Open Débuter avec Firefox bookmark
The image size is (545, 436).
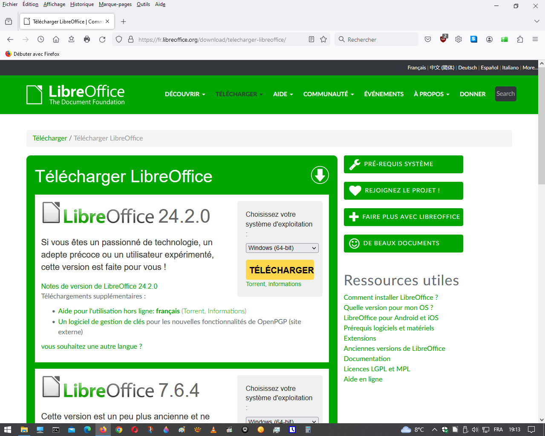coord(32,54)
